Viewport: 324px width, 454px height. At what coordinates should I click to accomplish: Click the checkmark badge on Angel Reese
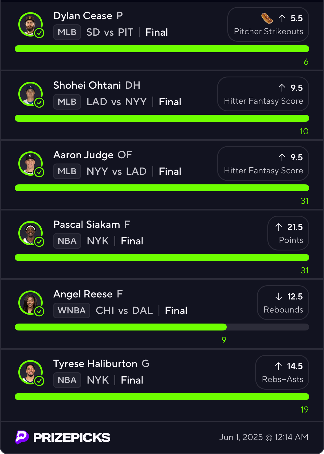[39, 311]
